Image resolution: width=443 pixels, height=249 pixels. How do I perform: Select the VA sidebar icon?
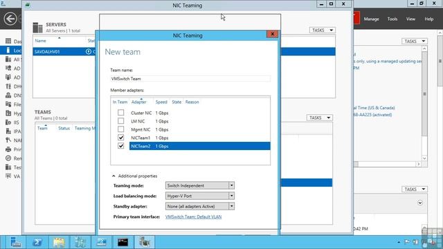(x=8, y=176)
